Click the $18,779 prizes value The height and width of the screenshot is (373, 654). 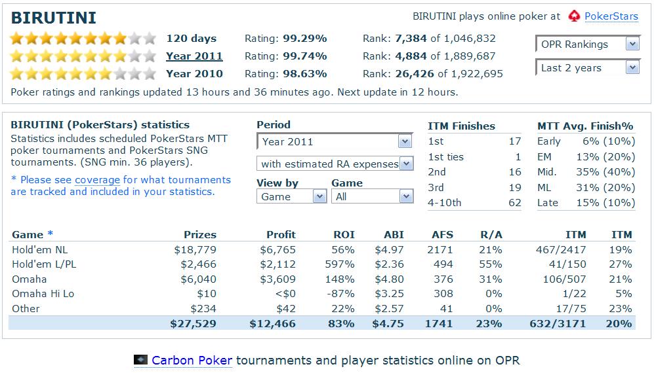coord(195,250)
